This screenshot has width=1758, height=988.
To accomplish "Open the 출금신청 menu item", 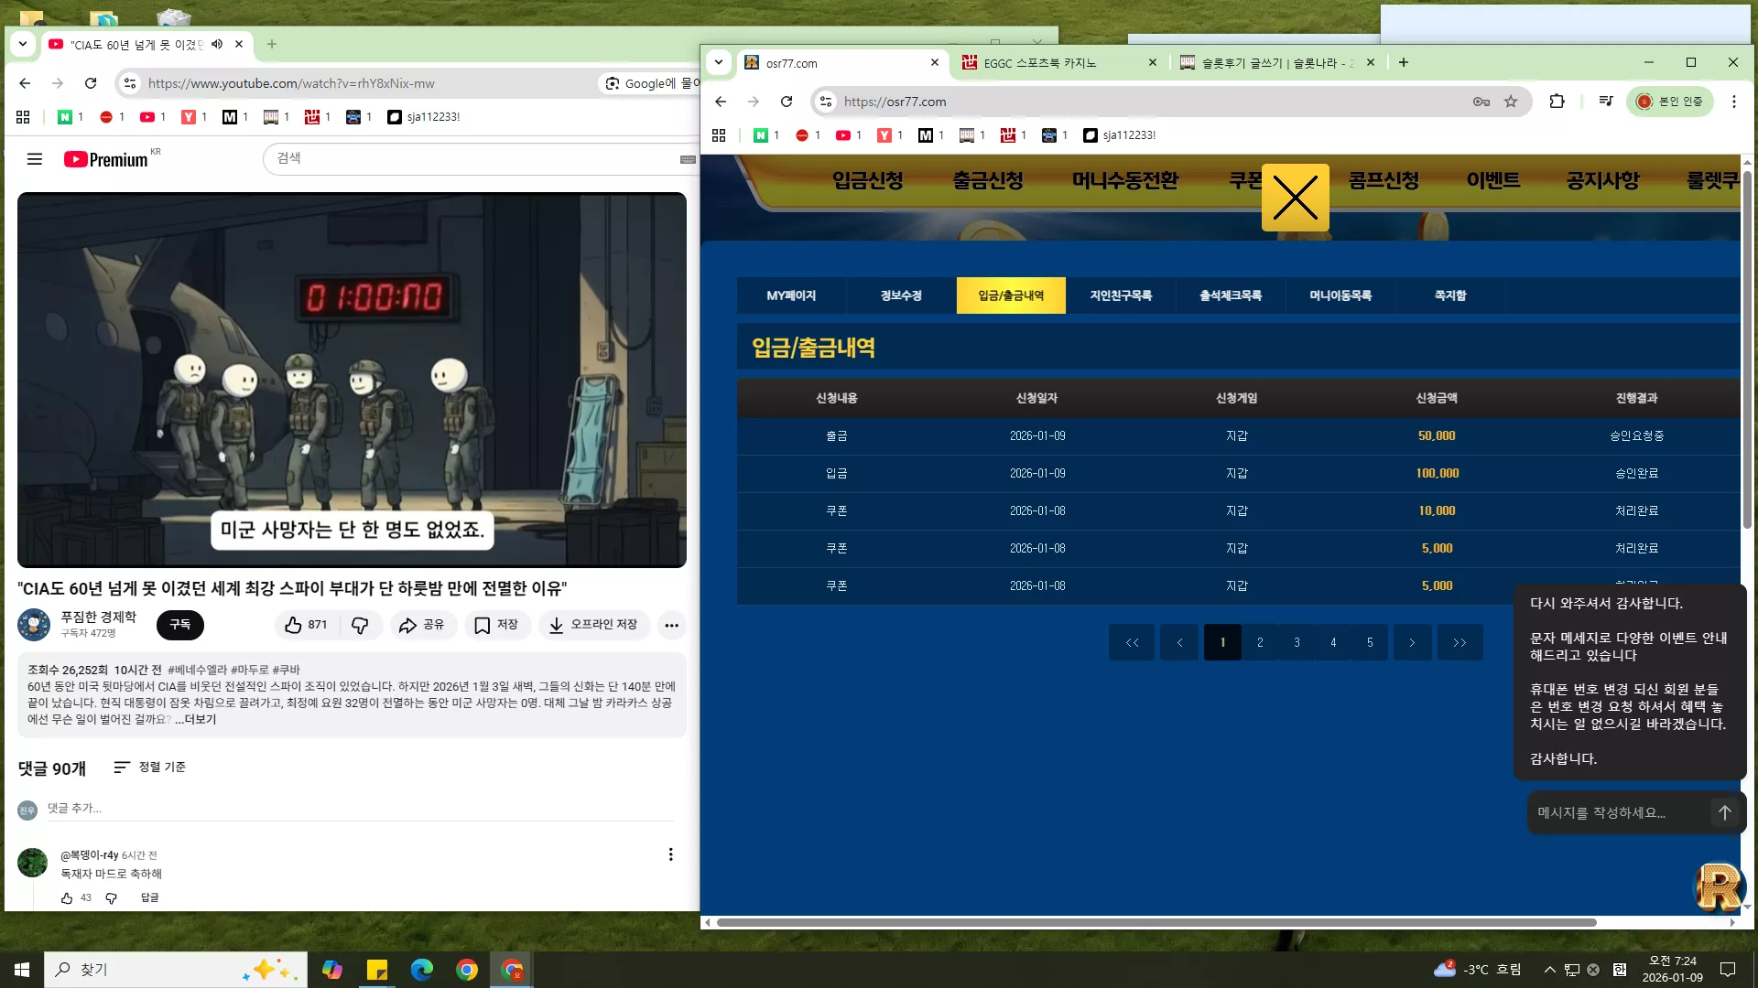I will click(x=987, y=180).
